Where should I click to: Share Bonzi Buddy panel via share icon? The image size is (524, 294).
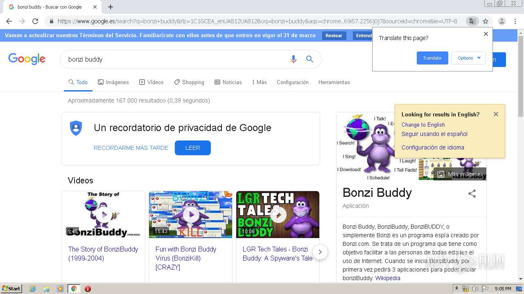472,194
